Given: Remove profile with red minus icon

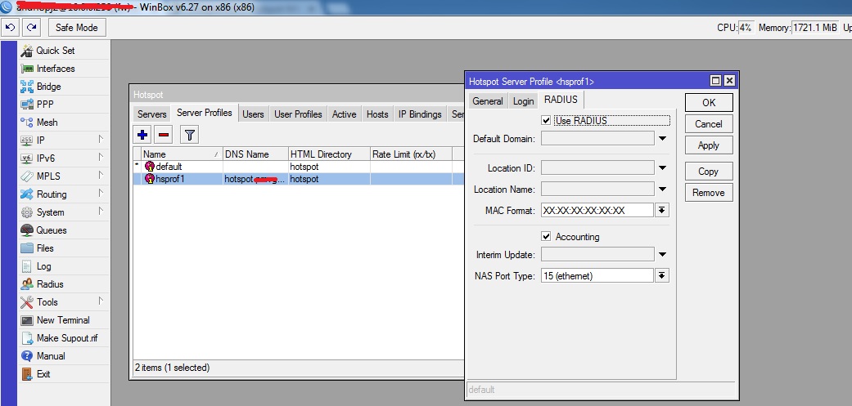Looking at the screenshot, I should (x=164, y=135).
